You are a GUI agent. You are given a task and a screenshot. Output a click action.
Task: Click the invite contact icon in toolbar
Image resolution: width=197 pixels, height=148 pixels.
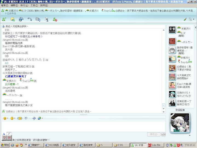[x=4, y=19]
